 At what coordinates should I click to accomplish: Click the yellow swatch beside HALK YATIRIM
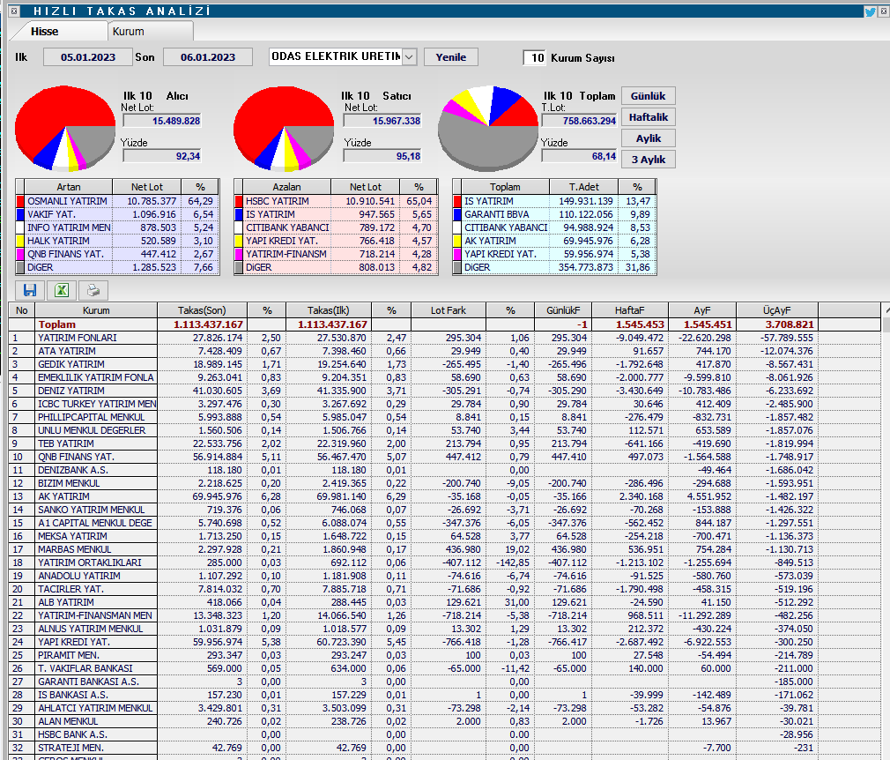coord(20,241)
